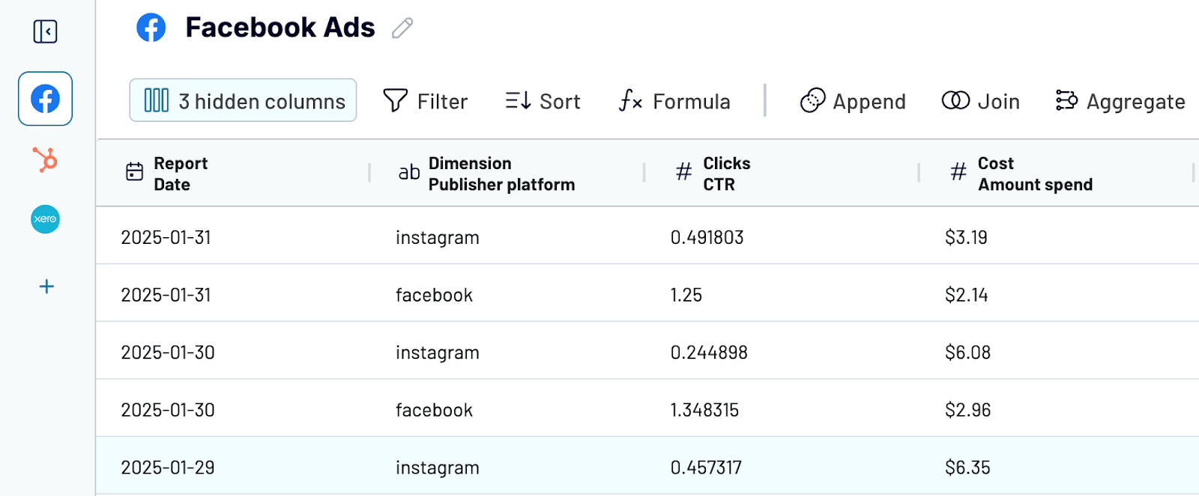Switch to the Xero connection
Viewport: 1199px width, 496px height.
coord(44,219)
